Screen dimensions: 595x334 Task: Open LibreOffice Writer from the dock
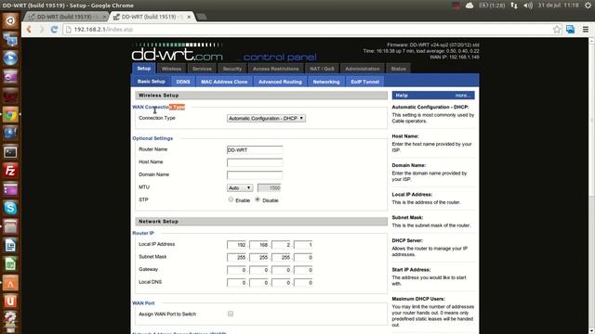(x=10, y=245)
